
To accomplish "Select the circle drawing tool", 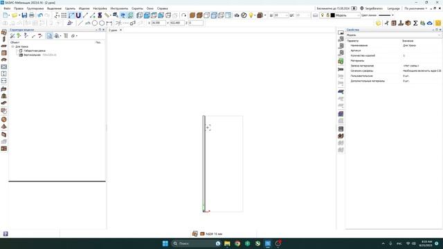I will pyautogui.click(x=95, y=23).
